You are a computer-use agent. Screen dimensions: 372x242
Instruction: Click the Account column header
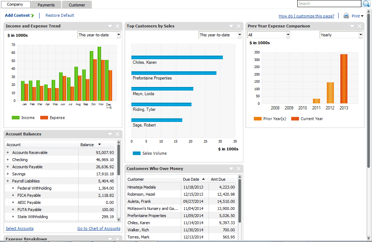tap(42, 145)
